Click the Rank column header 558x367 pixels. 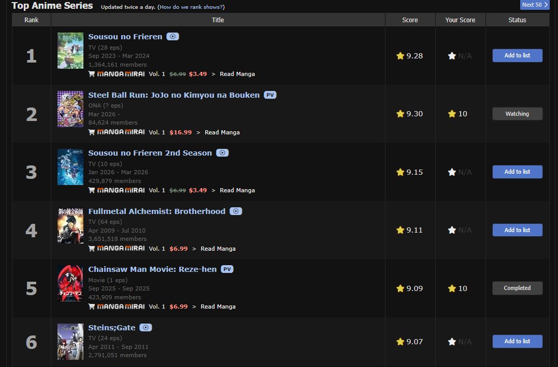pyautogui.click(x=31, y=20)
